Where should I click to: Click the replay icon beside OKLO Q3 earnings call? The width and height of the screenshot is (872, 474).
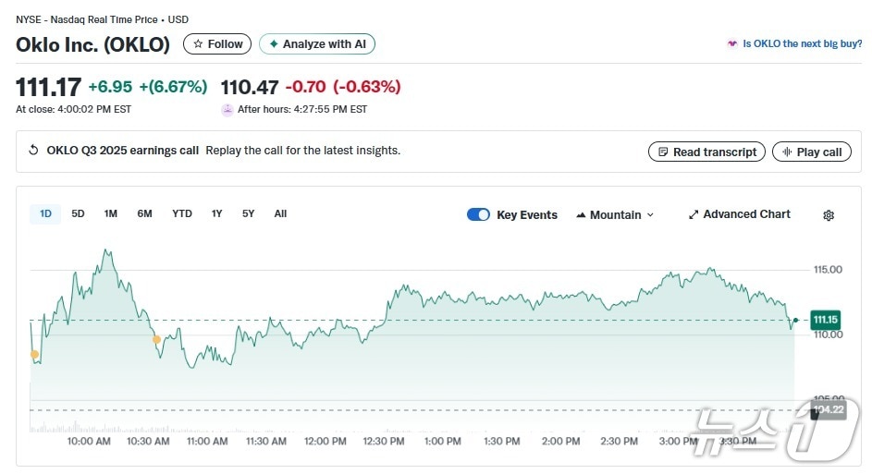point(34,151)
